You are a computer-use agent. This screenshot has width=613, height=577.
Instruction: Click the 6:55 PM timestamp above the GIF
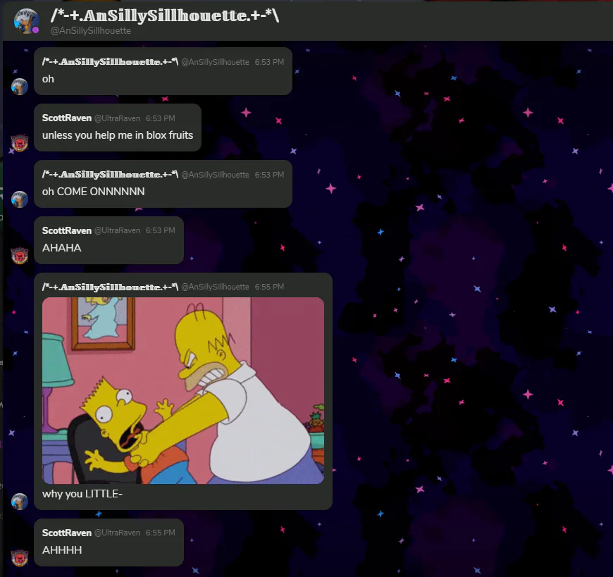pyautogui.click(x=269, y=287)
